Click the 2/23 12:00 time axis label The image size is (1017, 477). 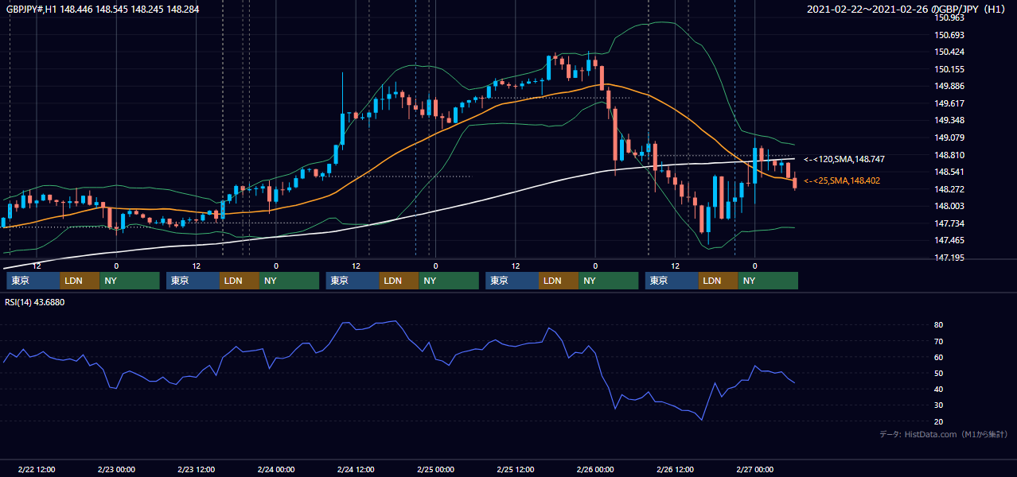[196, 470]
